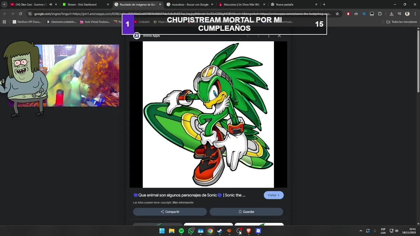Open the system tray sync update icon

(x=368, y=231)
